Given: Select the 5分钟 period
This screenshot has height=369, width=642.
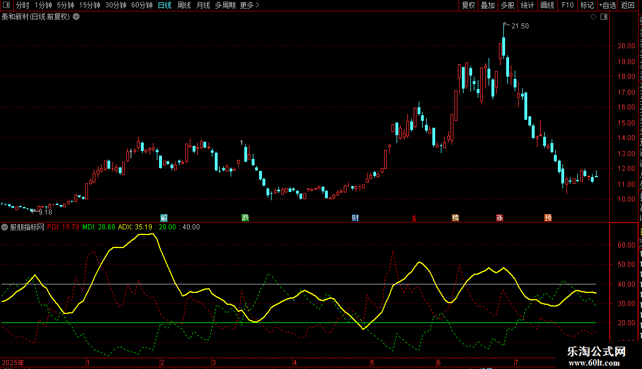Looking at the screenshot, I should pyautogui.click(x=65, y=5).
